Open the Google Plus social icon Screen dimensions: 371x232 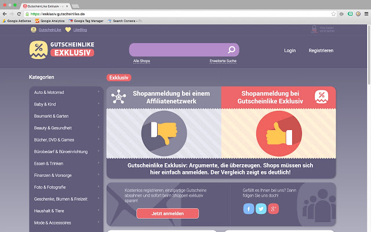pos(273,209)
